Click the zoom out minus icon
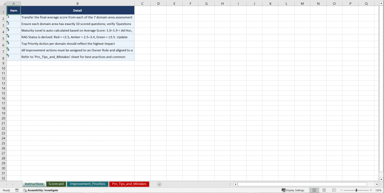The width and height of the screenshot is (384, 193). point(342,190)
